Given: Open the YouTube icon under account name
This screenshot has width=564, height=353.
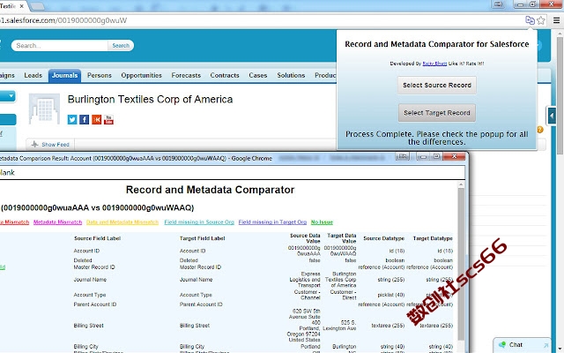Looking at the screenshot, I should tap(108, 120).
